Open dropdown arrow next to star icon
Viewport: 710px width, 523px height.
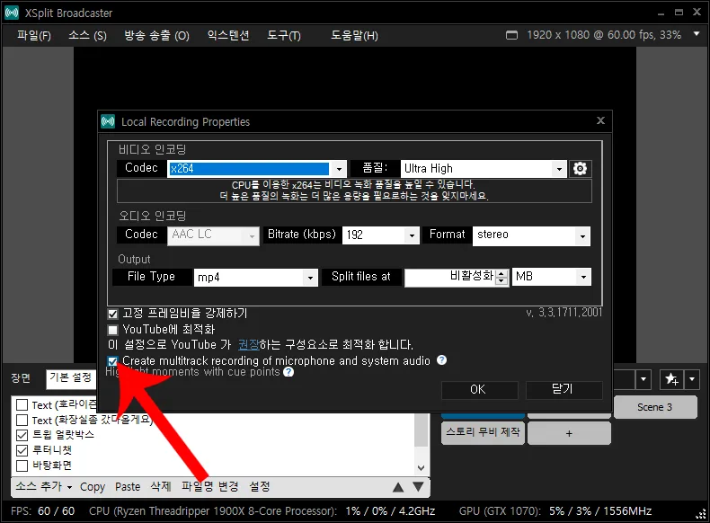tap(692, 379)
